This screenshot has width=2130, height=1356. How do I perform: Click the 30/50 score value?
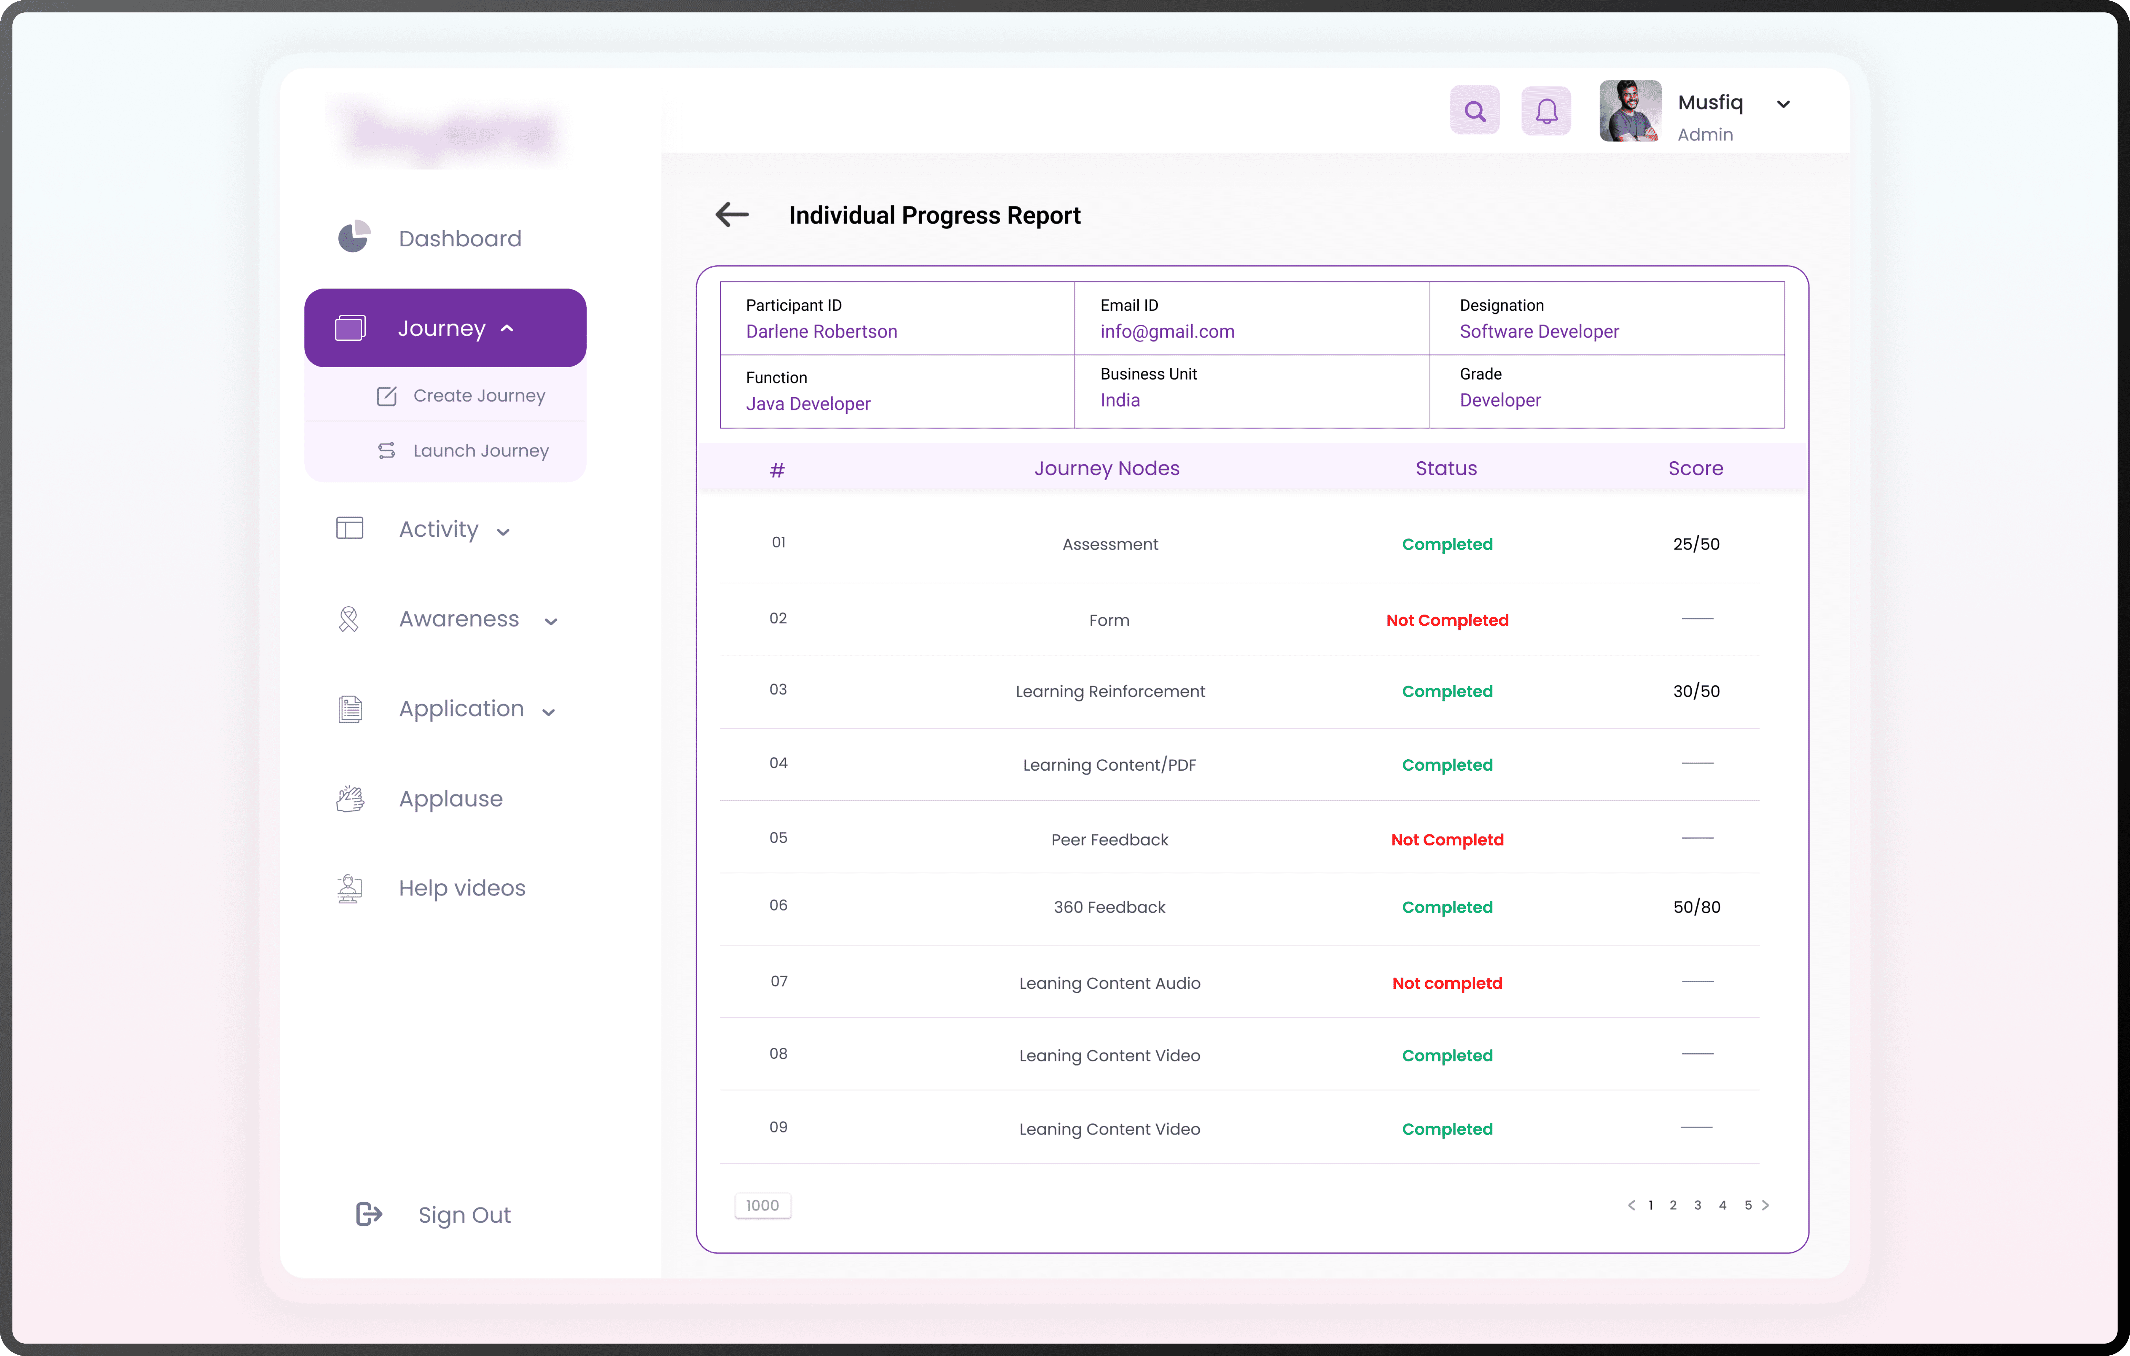(1696, 691)
